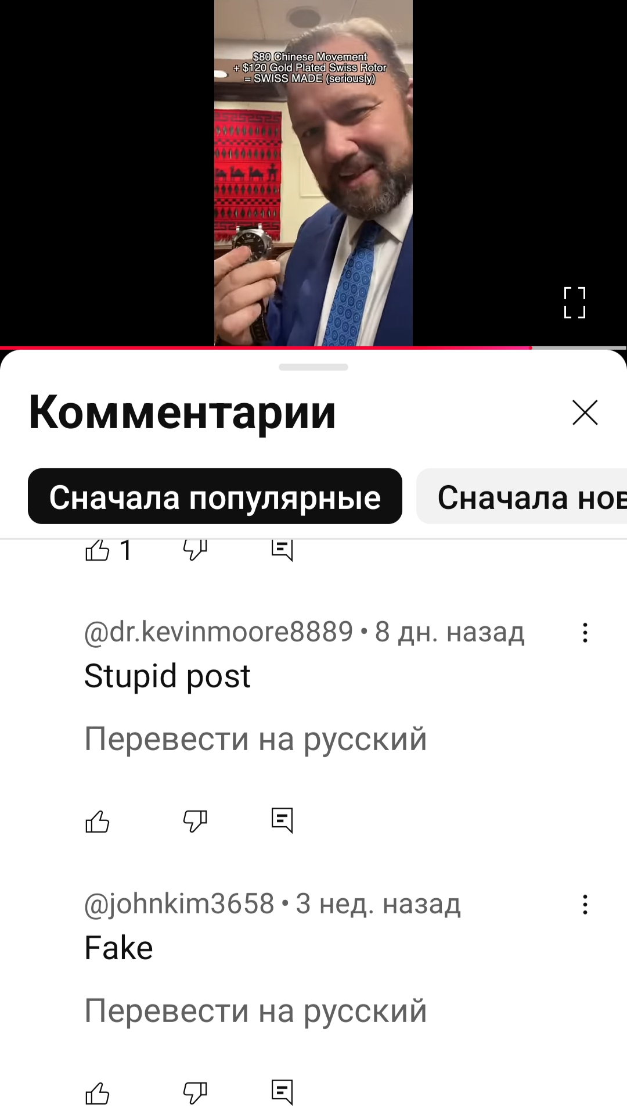This screenshot has height=1119, width=627.
Task: Open more options for johnkim3658 comment
Action: coord(585,905)
